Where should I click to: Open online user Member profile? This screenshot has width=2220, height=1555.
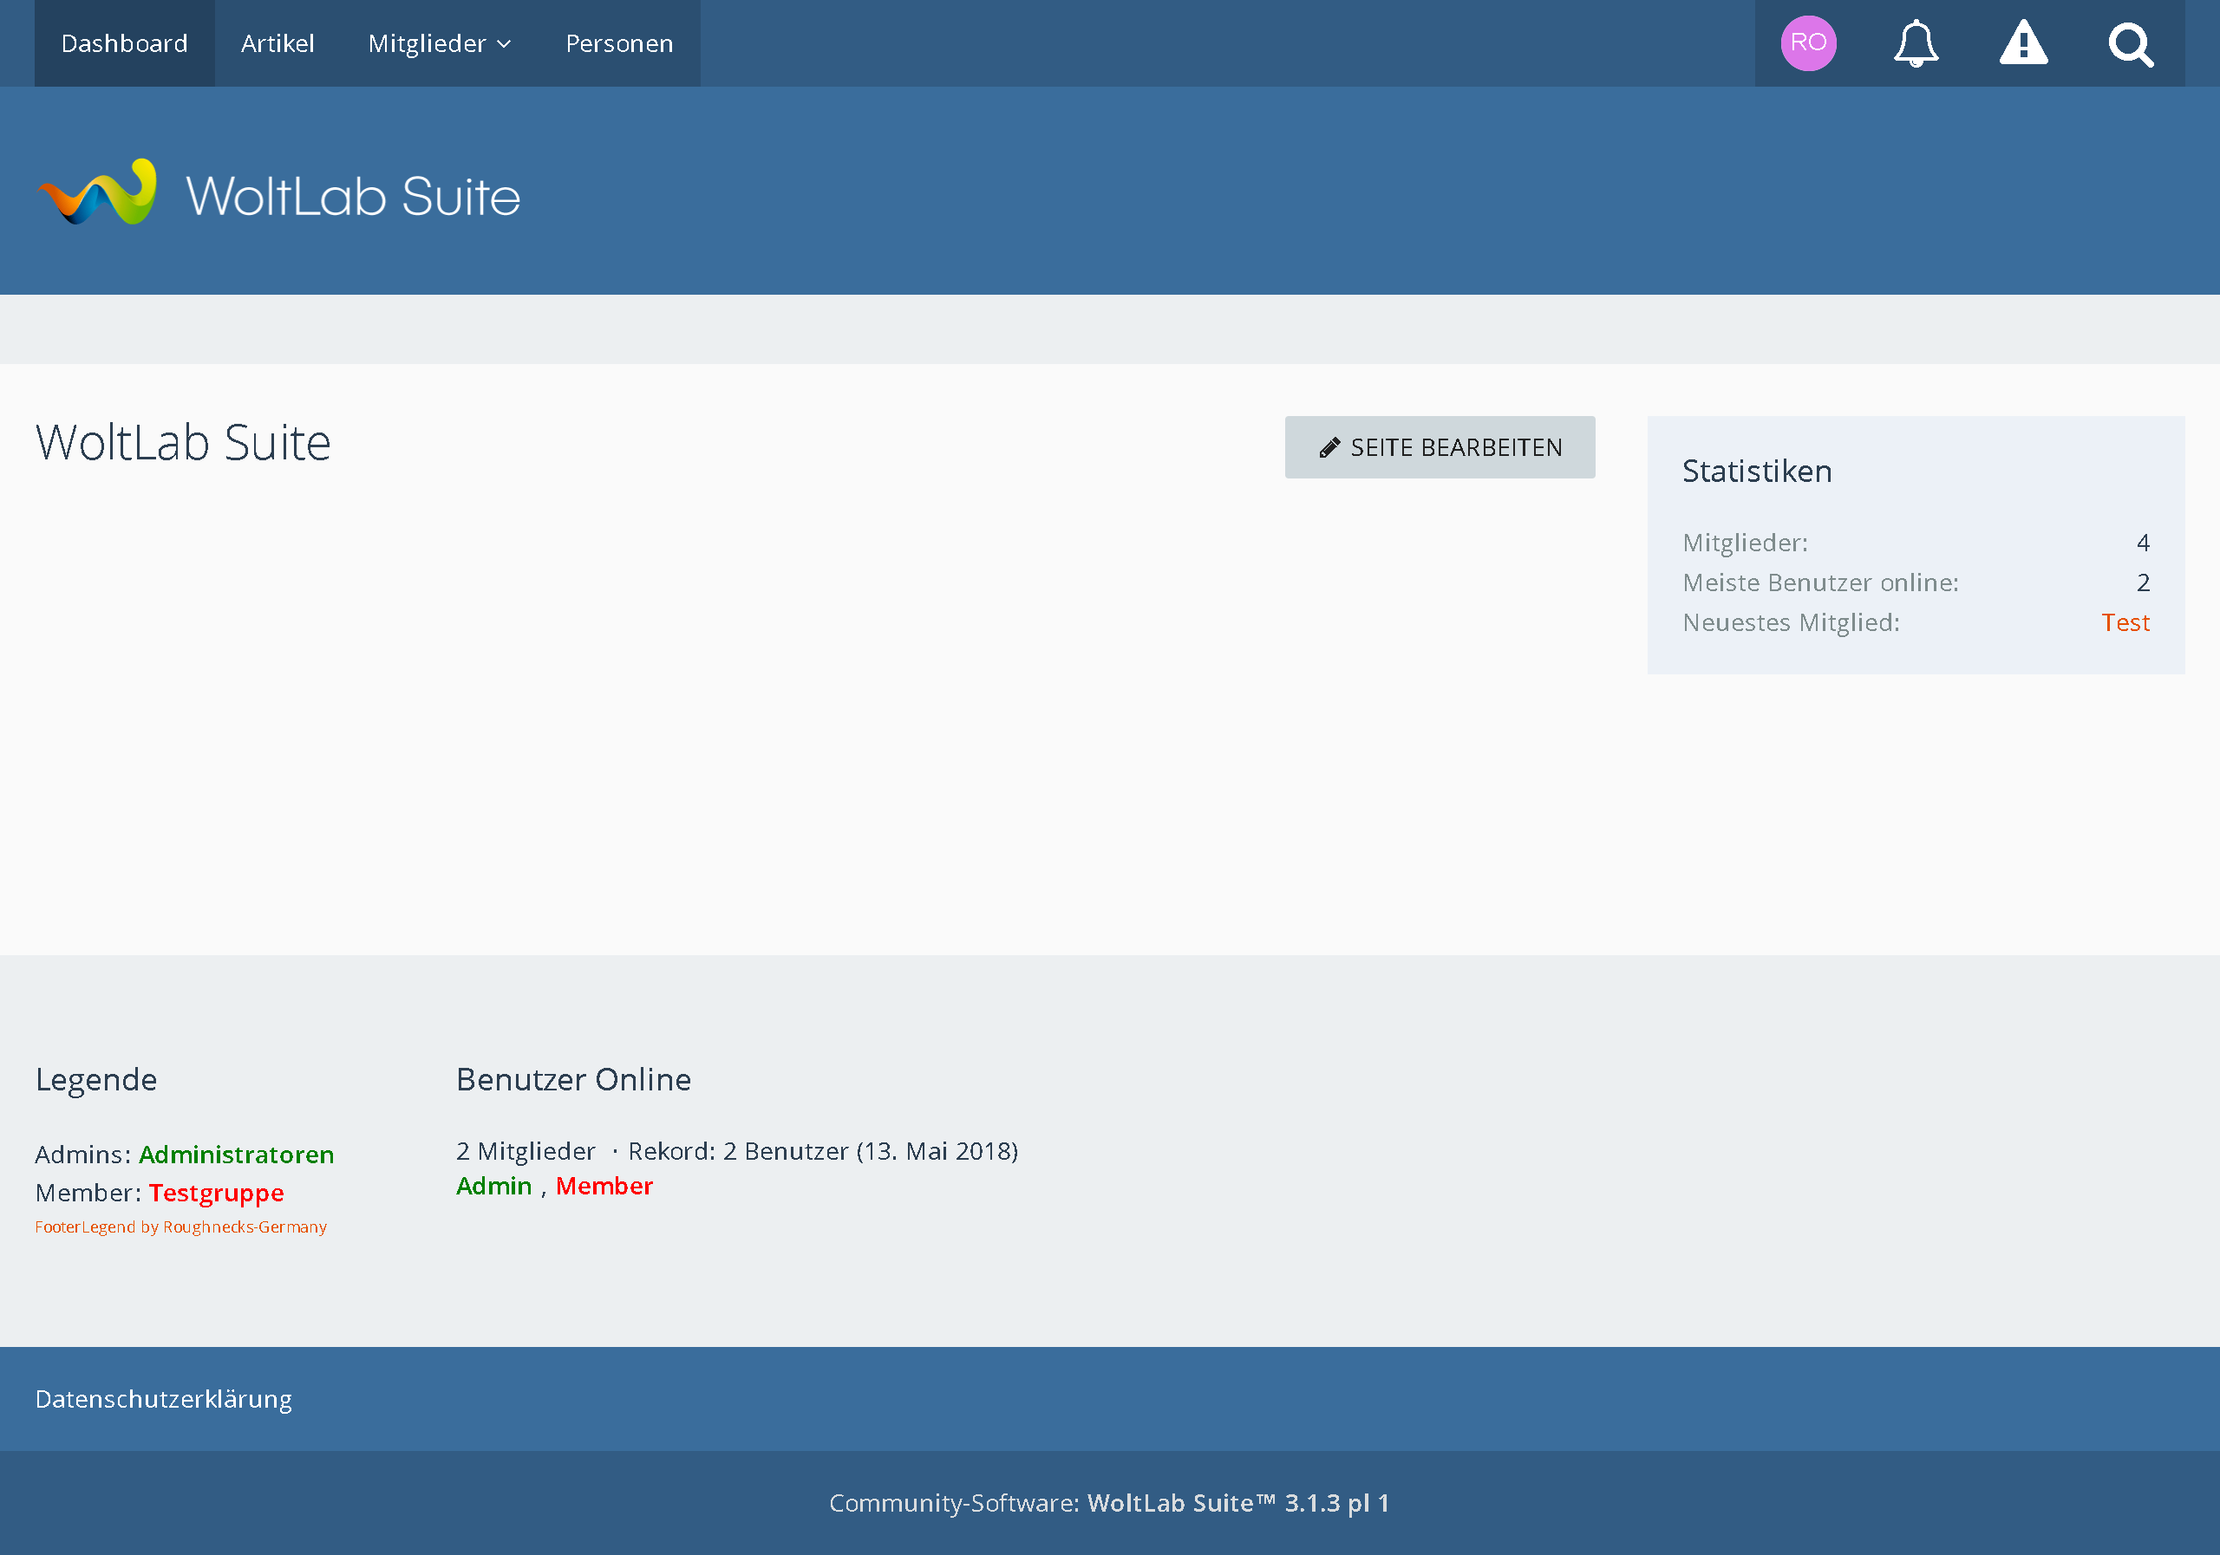click(x=604, y=1186)
